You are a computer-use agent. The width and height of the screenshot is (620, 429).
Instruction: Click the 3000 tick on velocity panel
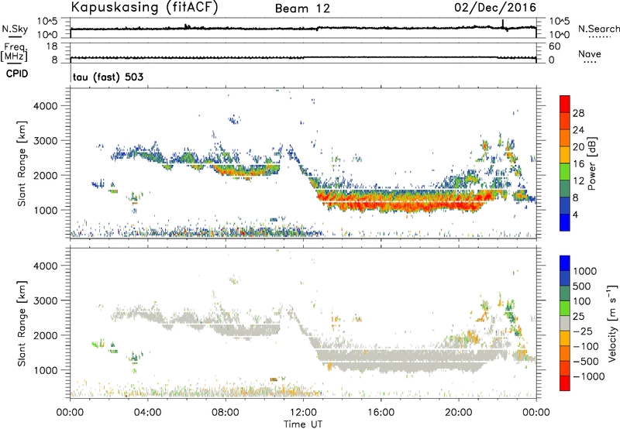[x=46, y=300]
